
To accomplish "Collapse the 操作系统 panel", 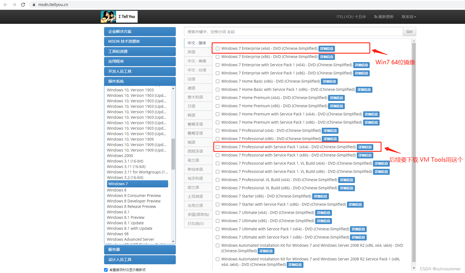I will [140, 82].
